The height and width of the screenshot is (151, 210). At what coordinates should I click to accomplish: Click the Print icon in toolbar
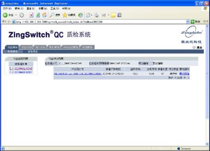click(96, 15)
